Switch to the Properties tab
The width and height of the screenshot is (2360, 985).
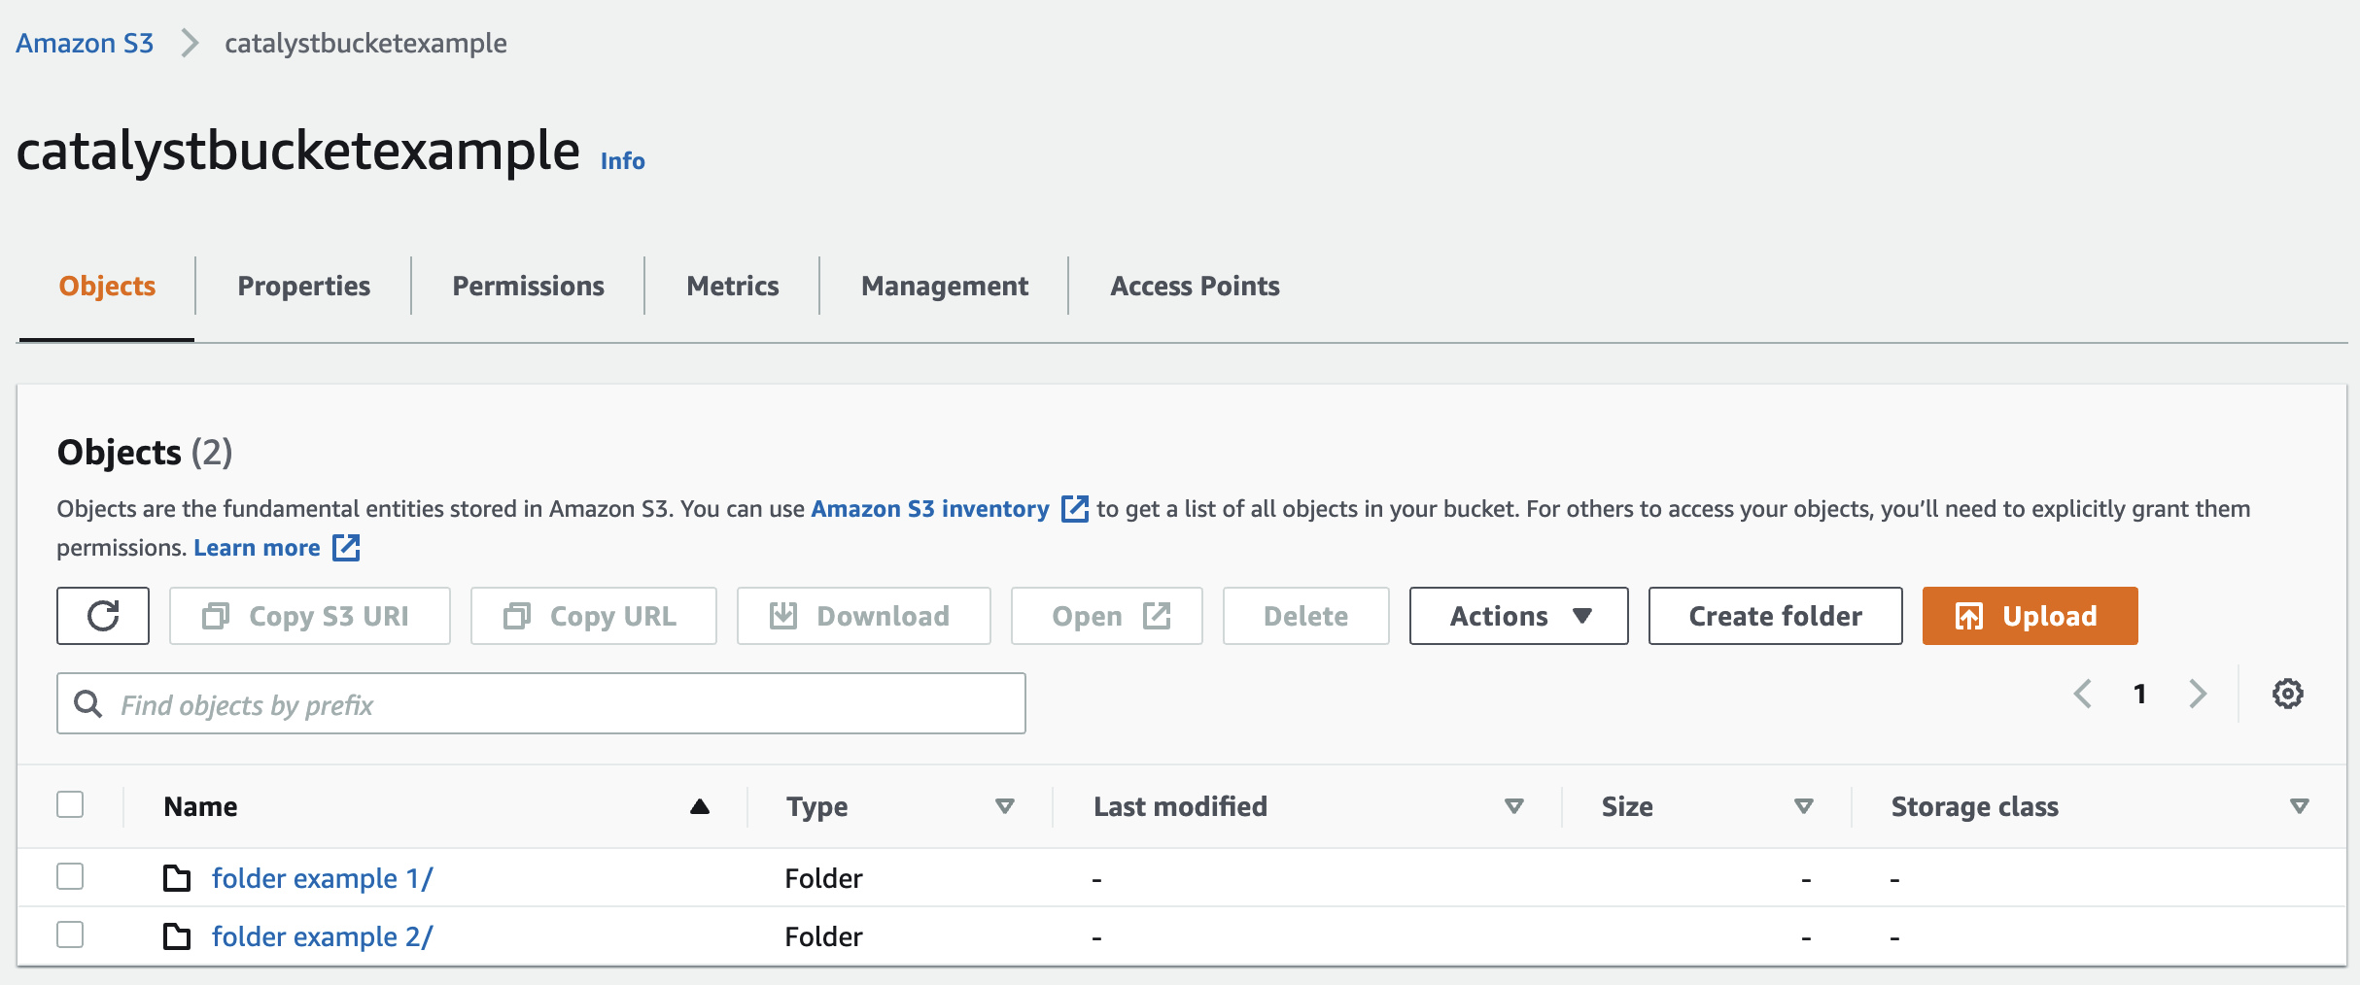(303, 287)
